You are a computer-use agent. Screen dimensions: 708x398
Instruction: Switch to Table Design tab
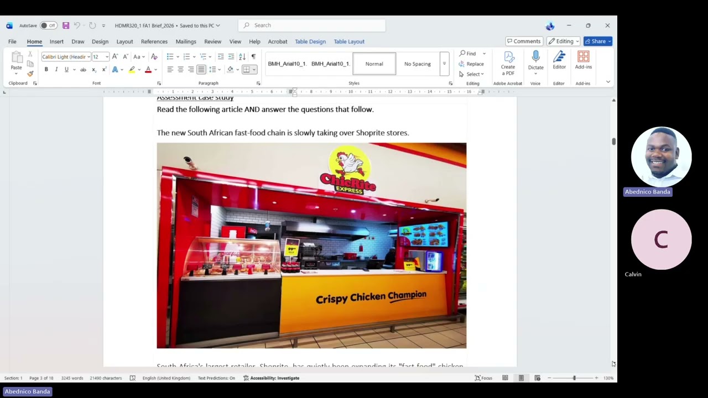click(310, 41)
